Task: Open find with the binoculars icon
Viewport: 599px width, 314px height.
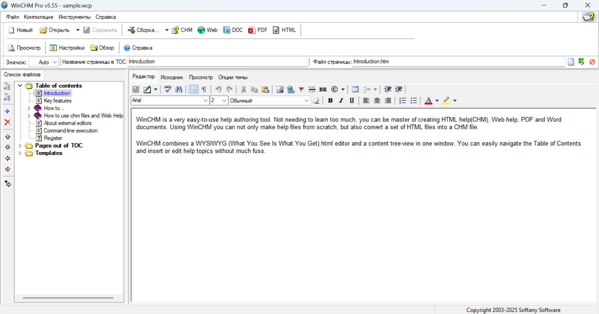Action: click(179, 89)
